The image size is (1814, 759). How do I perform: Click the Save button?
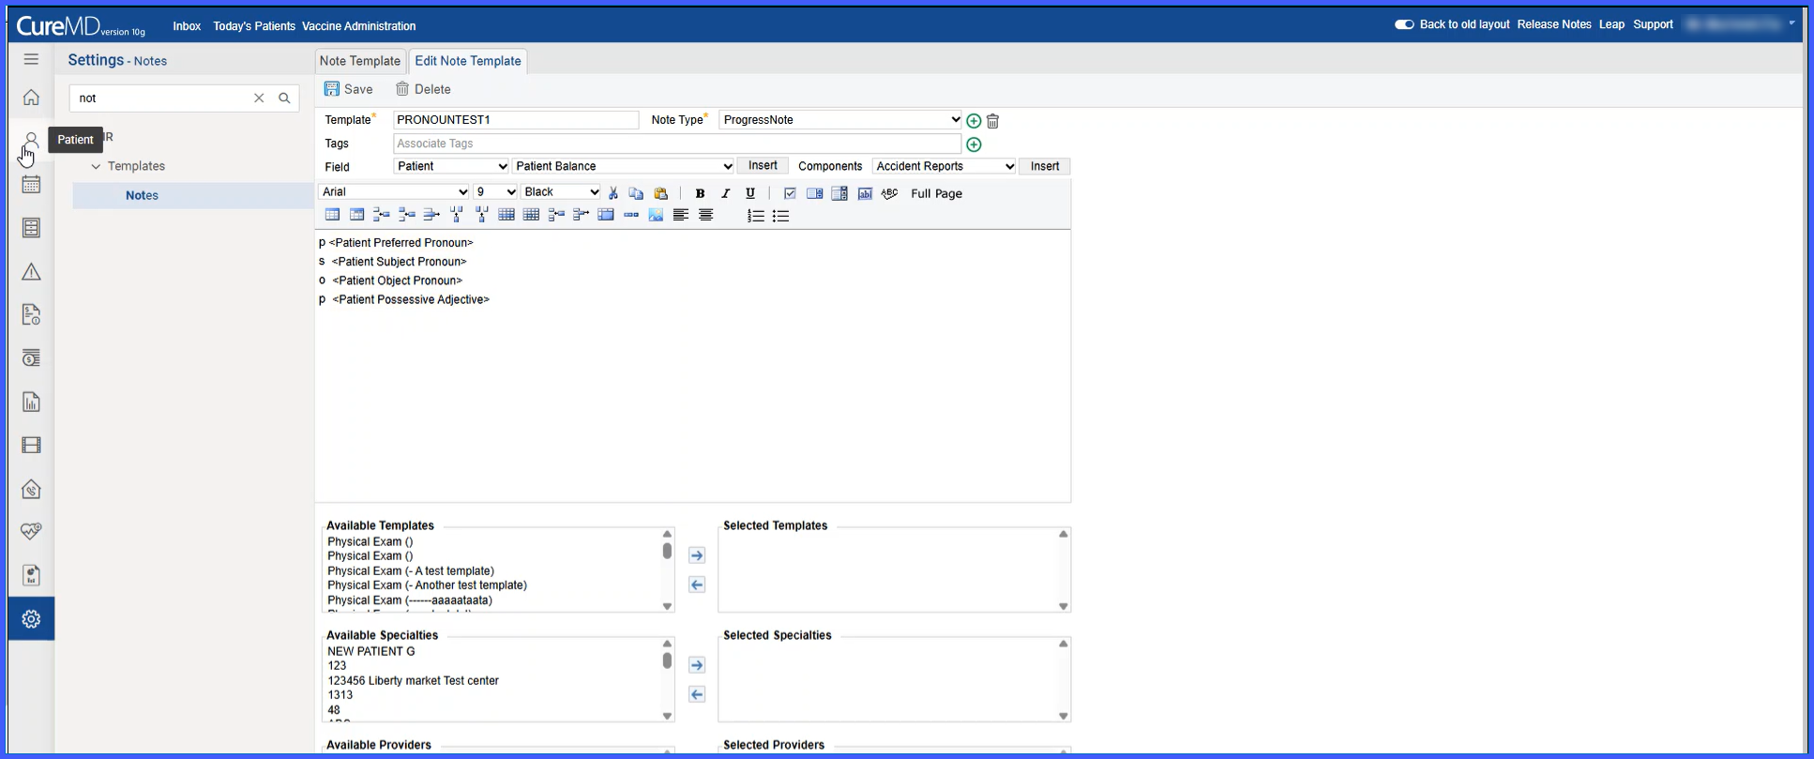click(349, 89)
